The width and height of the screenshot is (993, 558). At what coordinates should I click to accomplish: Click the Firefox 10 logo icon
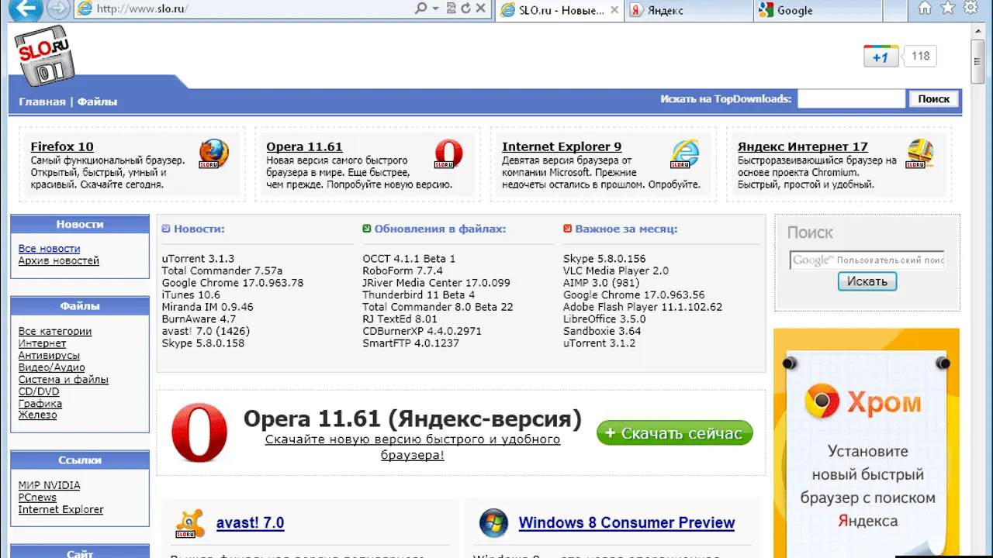tap(213, 154)
